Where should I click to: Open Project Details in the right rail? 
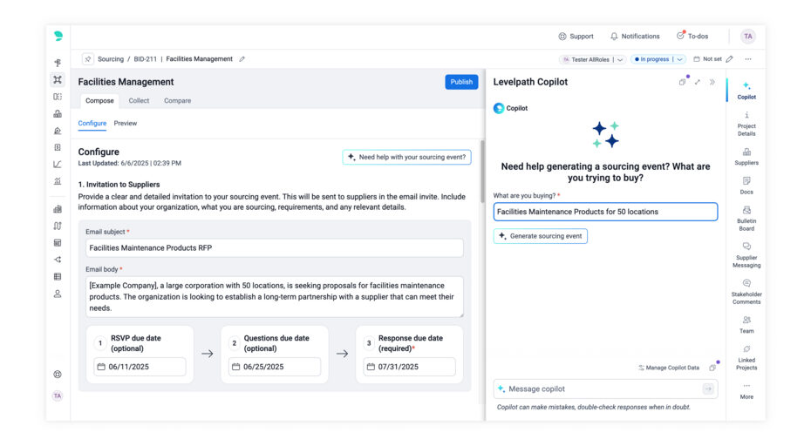pyautogui.click(x=746, y=124)
